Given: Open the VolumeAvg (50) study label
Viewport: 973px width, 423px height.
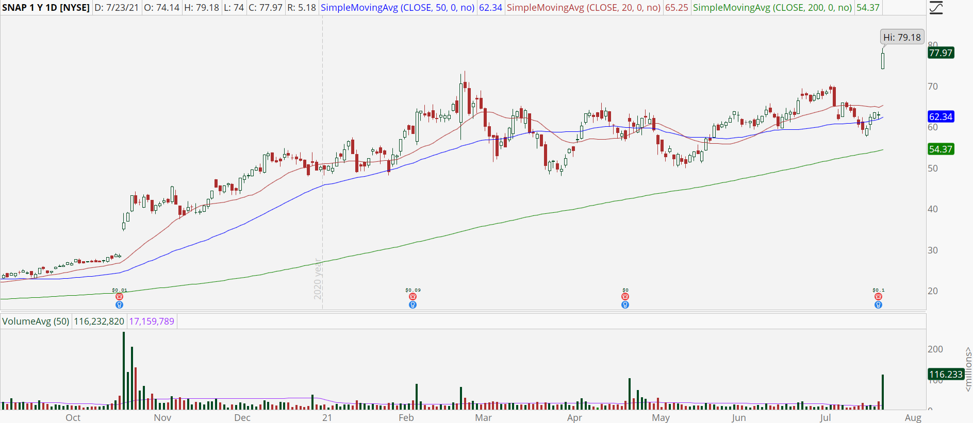Looking at the screenshot, I should 36,322.
